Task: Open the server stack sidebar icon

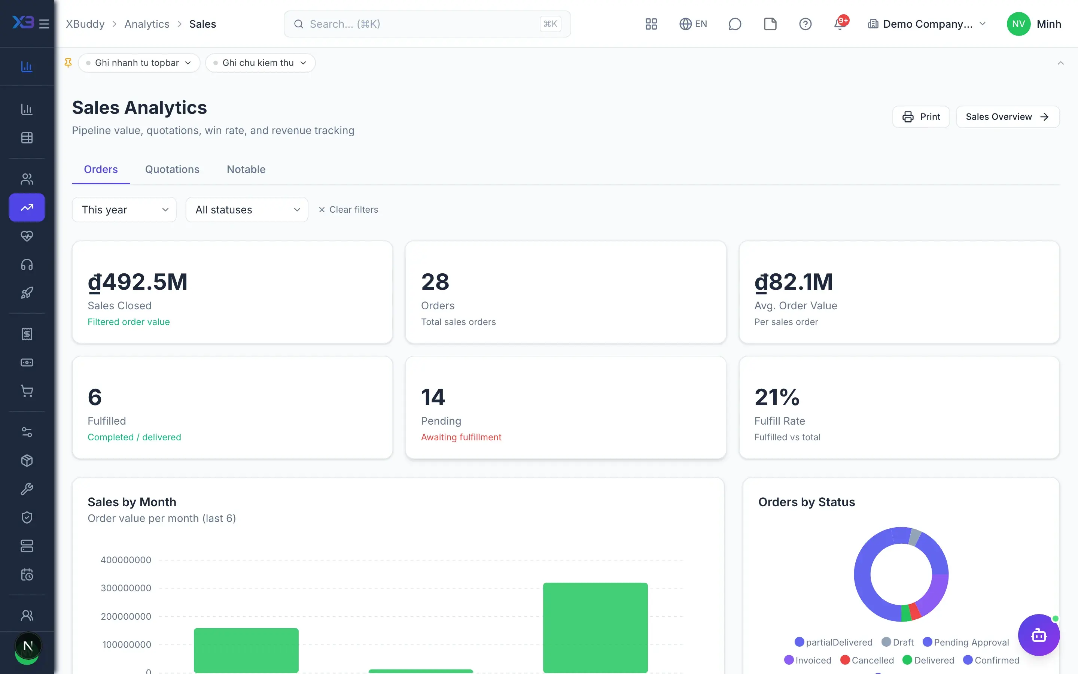Action: click(x=27, y=546)
